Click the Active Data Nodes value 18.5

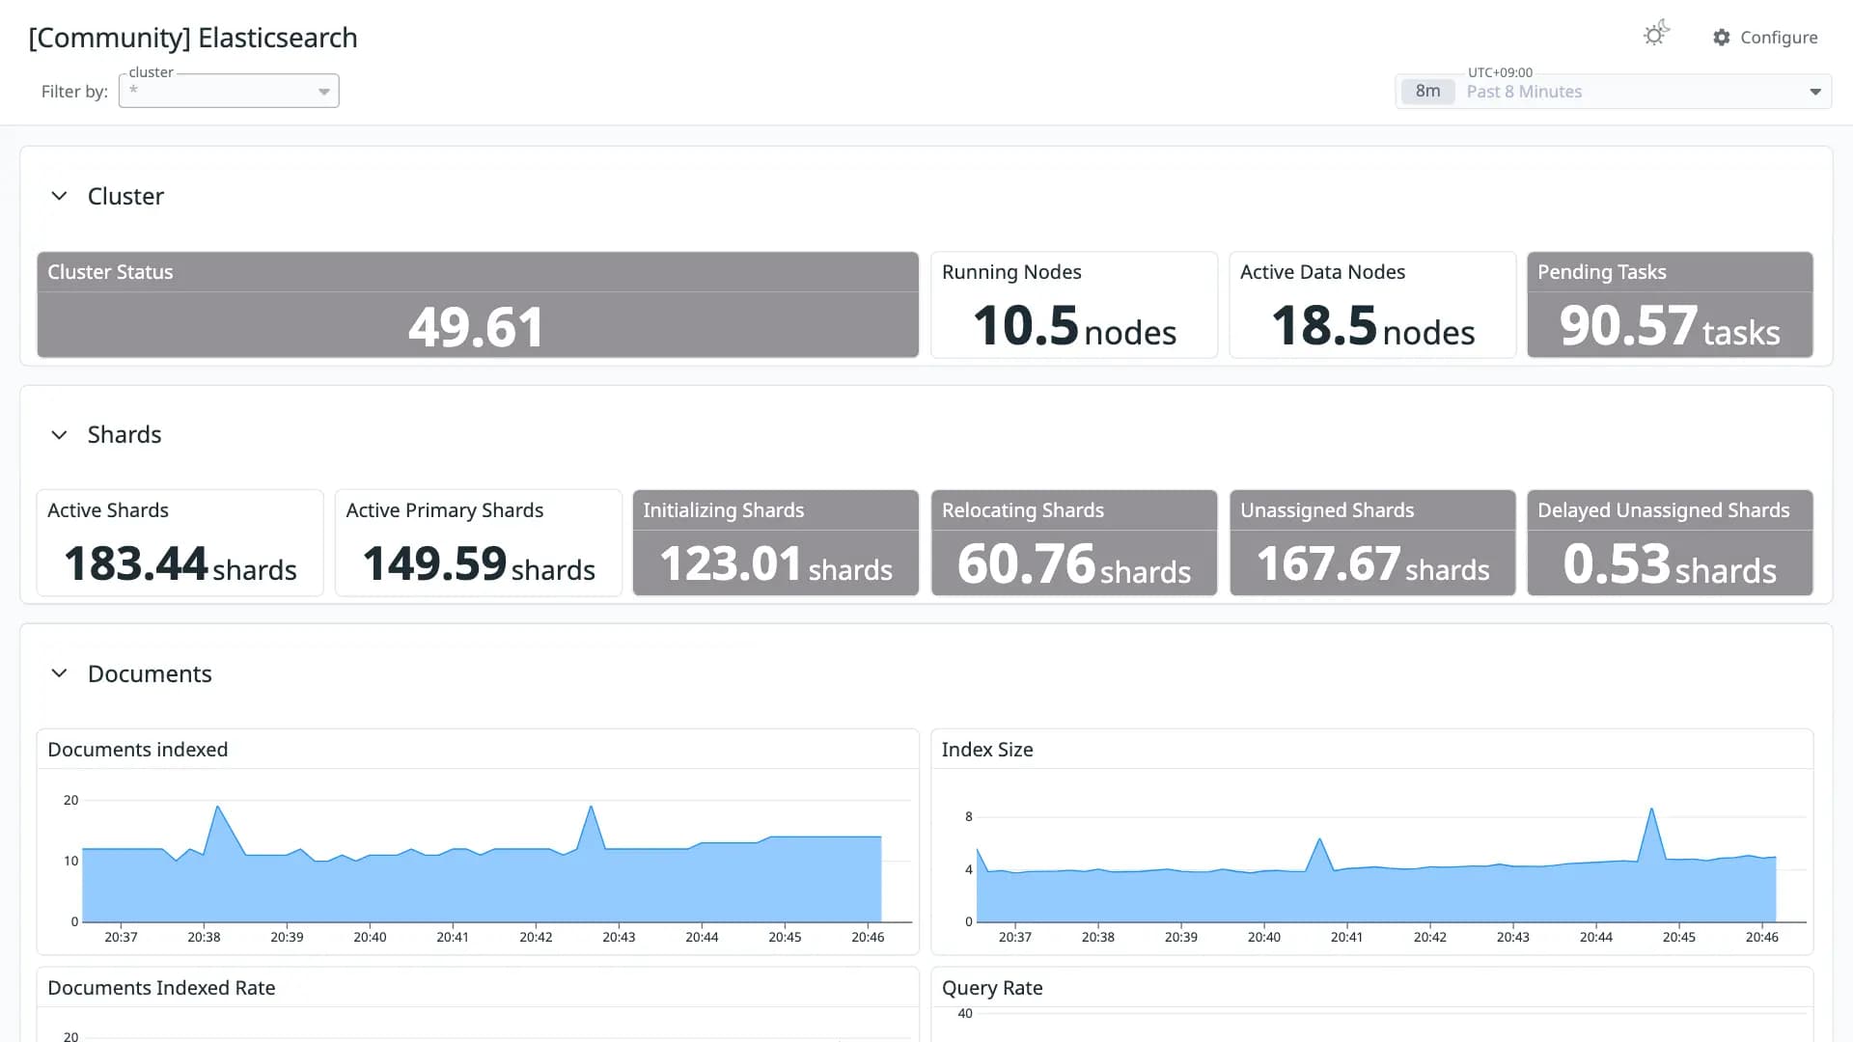[x=1323, y=325]
